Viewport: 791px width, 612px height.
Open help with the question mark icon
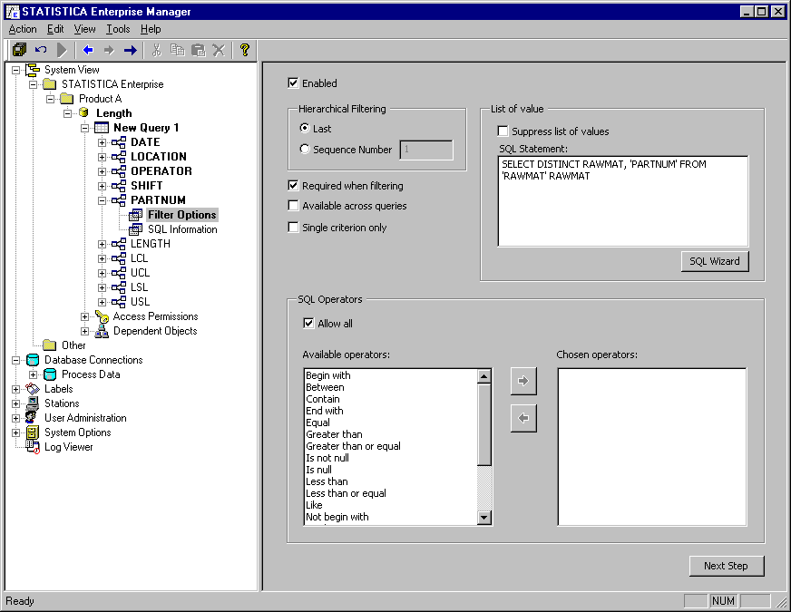(x=244, y=50)
